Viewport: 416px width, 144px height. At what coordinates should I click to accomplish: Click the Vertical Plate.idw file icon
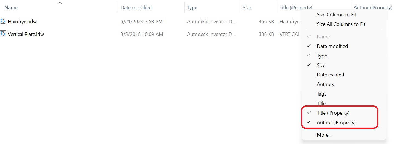click(3, 34)
